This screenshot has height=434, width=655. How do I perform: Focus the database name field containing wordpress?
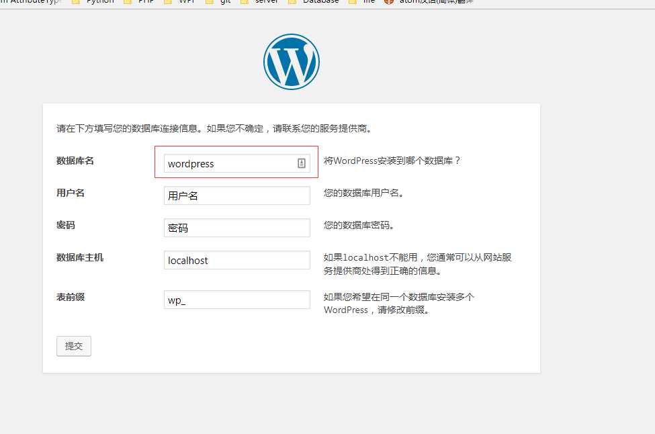click(237, 163)
